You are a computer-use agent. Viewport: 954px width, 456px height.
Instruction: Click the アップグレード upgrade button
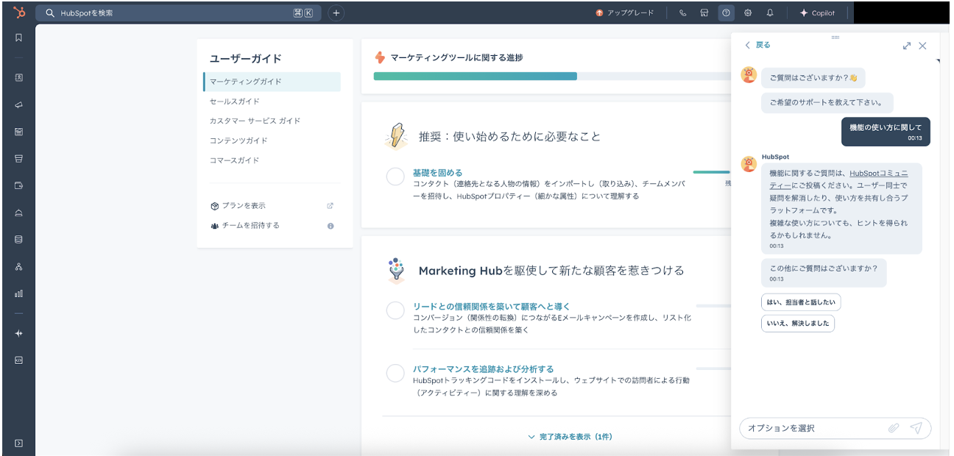pos(624,13)
